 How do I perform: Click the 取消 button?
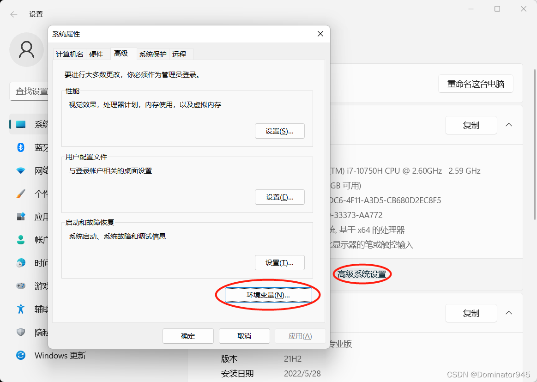[x=244, y=336]
